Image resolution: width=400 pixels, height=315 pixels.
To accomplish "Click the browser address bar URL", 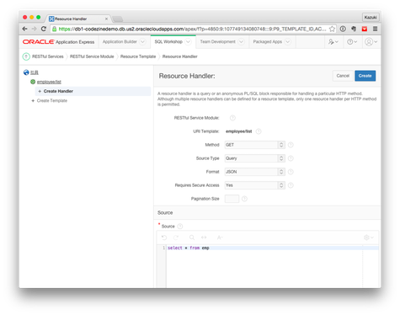I will 192,29.
